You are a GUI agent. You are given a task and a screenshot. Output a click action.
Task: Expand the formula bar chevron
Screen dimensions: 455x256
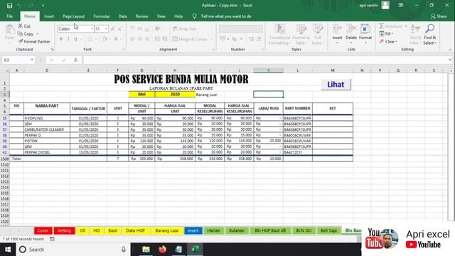pos(450,60)
